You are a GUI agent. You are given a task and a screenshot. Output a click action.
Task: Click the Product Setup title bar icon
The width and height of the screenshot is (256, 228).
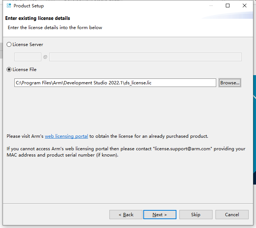pos(9,6)
